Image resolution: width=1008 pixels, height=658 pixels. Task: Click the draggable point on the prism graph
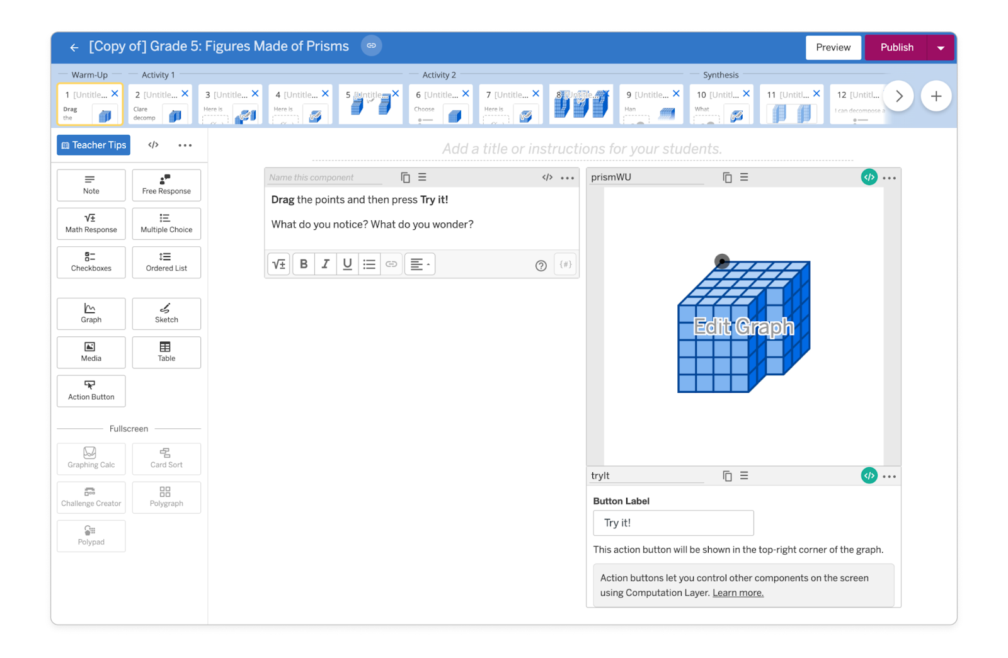coord(722,261)
